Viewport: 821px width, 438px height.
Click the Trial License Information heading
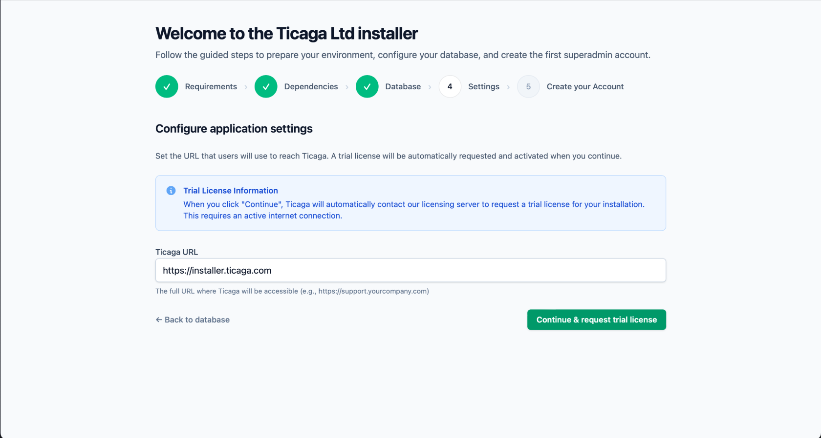[x=231, y=191]
